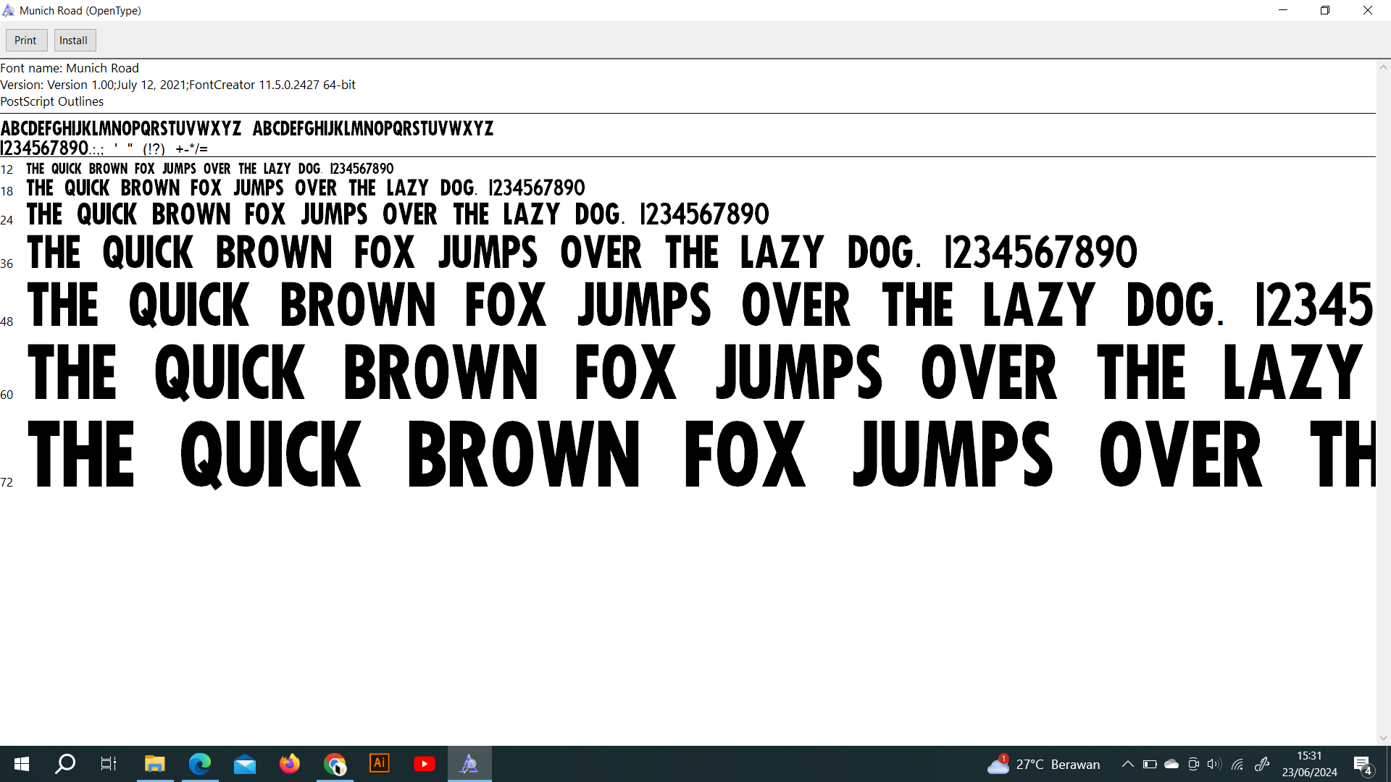1391x782 pixels.
Task: Open the notification center with 4 alerts
Action: point(1362,765)
